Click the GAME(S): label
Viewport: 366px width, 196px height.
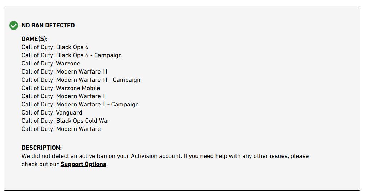(35, 39)
